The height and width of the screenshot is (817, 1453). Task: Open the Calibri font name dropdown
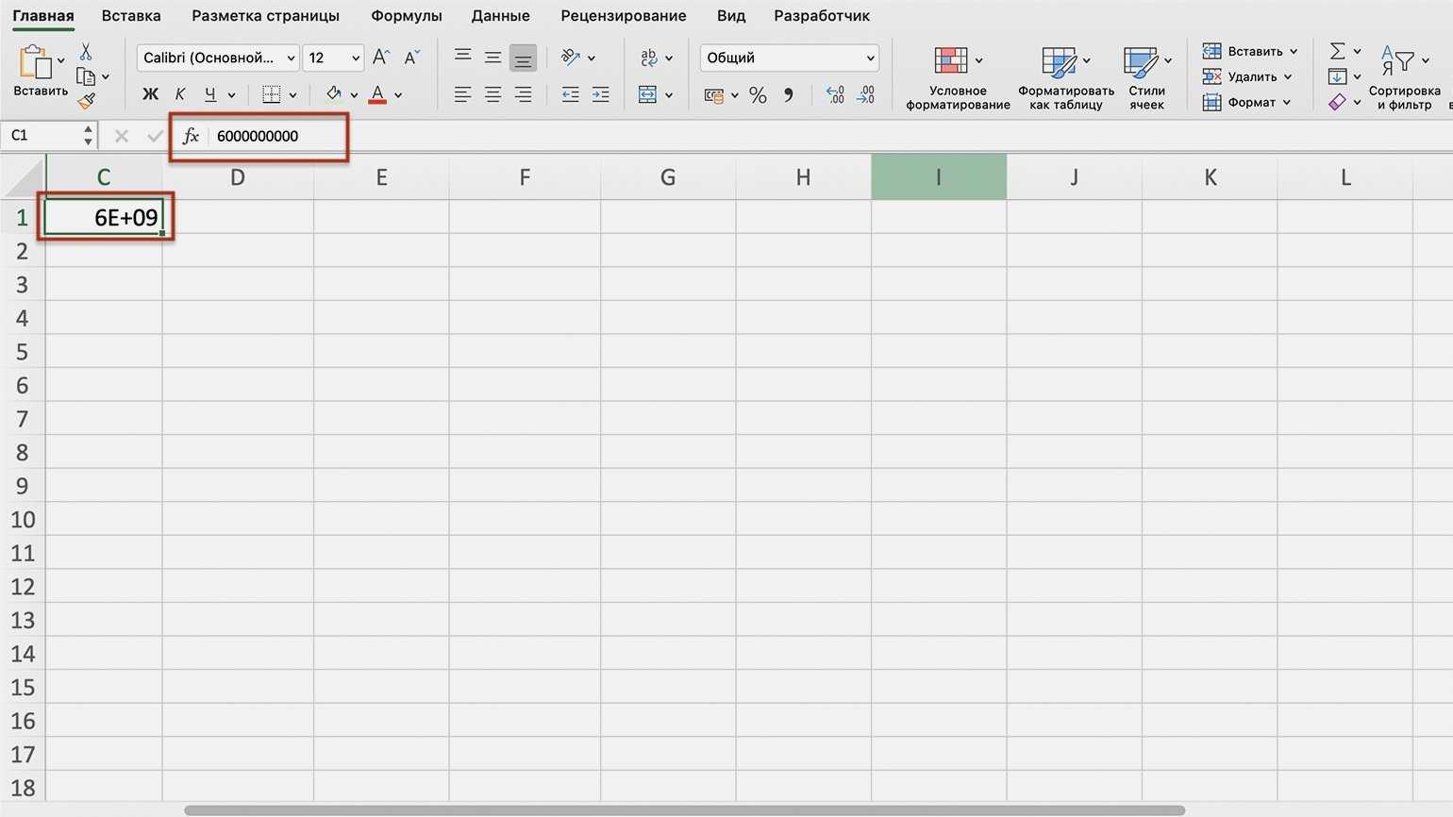[218, 58]
